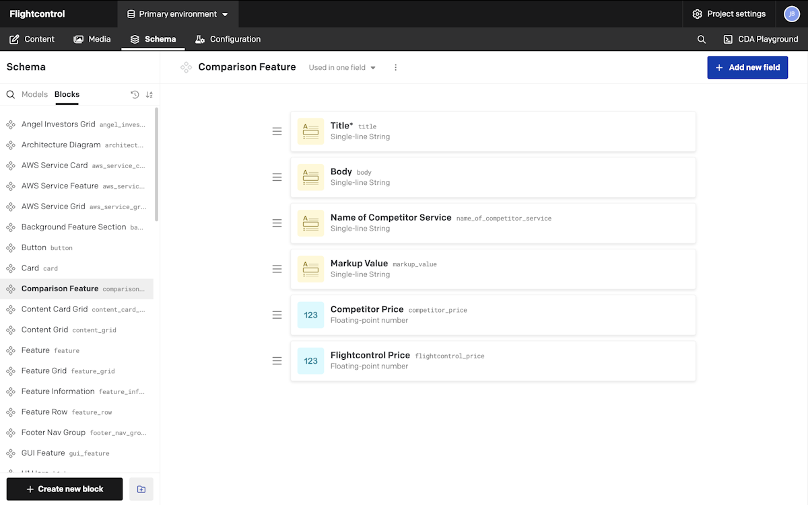Select Footer Nav Group block
808x505 pixels.
click(x=77, y=432)
